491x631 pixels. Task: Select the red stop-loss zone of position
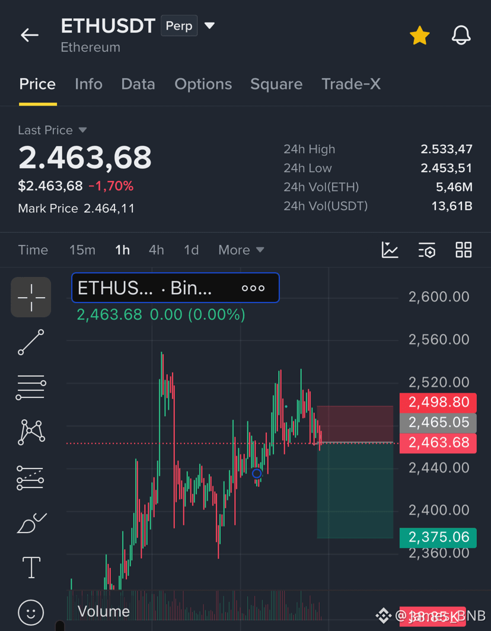pos(355,424)
